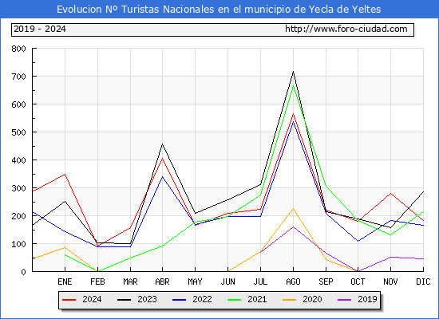Select the '2019' legend label
Image resolution: width=439 pixels, height=319 pixels.
click(x=367, y=299)
